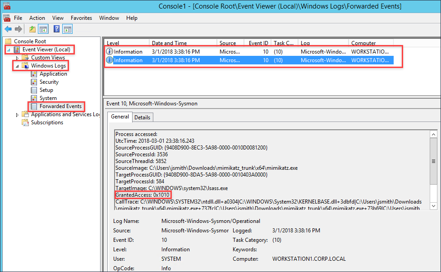Image resolution: width=441 pixels, height=272 pixels.
Task: Select the highlighted Information event row
Action: tap(249, 60)
